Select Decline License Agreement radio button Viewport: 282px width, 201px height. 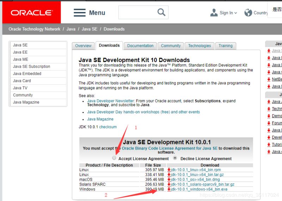[x=175, y=158]
